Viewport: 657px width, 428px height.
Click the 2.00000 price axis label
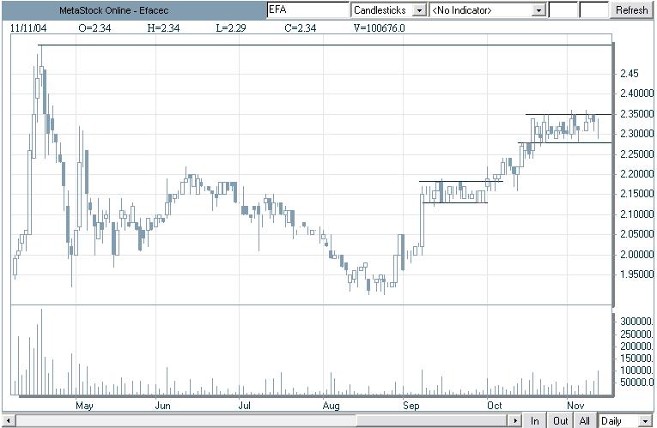point(636,255)
